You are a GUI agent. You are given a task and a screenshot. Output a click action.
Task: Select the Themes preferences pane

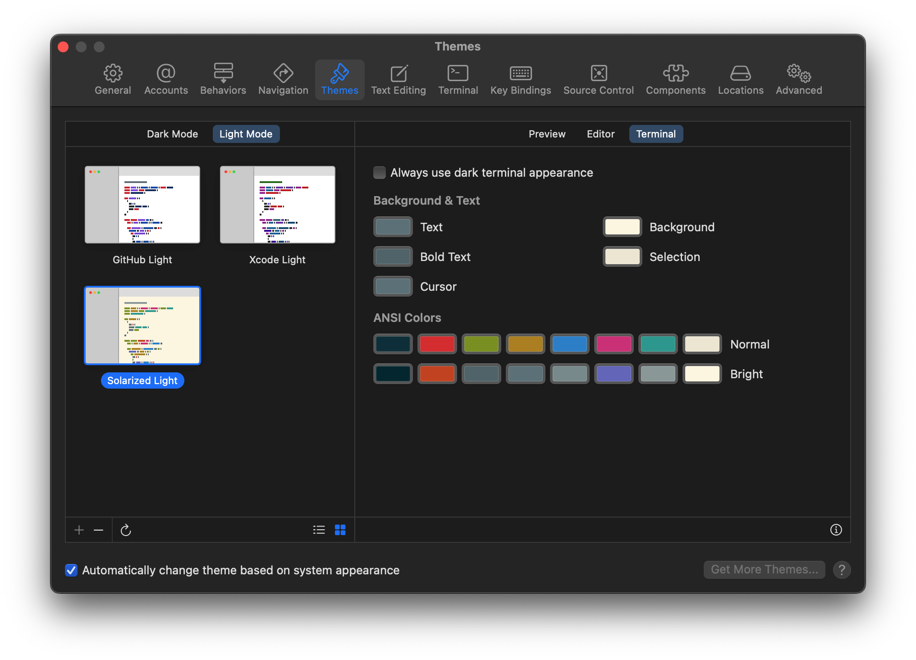(339, 79)
